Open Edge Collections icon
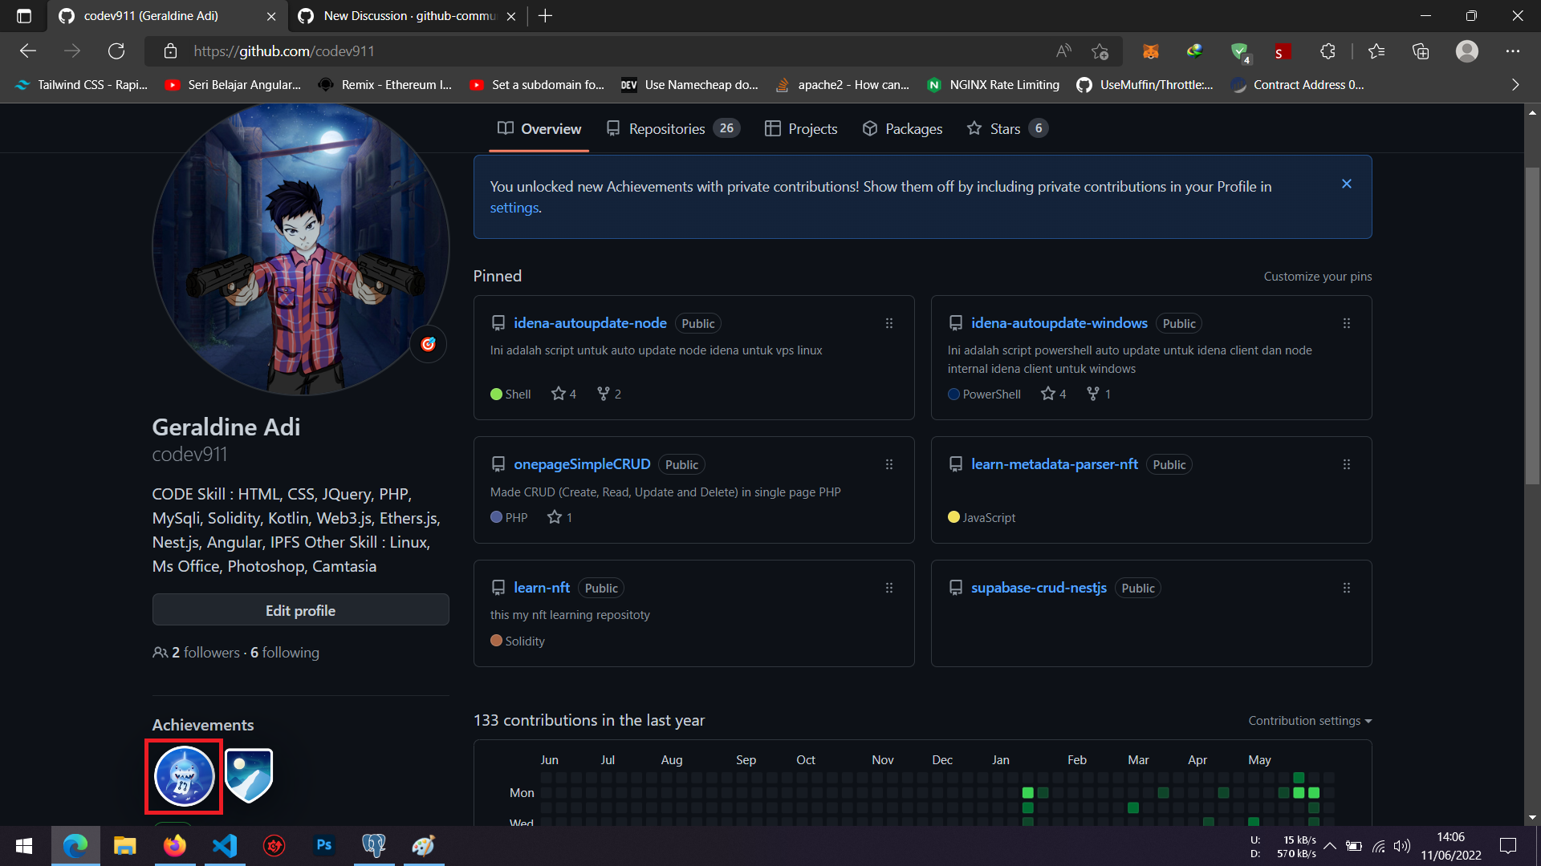 tap(1421, 51)
